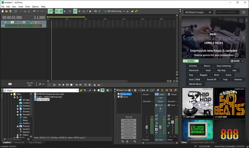Filter loops by Electronic genre
This screenshot has width=249, height=148.
coord(194,70)
